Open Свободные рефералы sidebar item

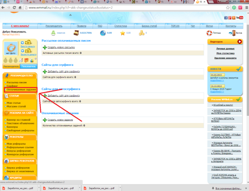tap(20, 130)
